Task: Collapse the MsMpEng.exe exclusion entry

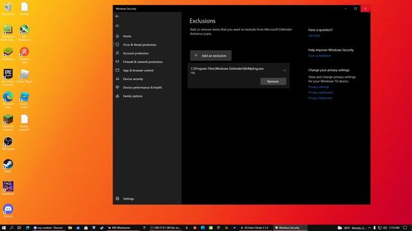Action: (285, 71)
